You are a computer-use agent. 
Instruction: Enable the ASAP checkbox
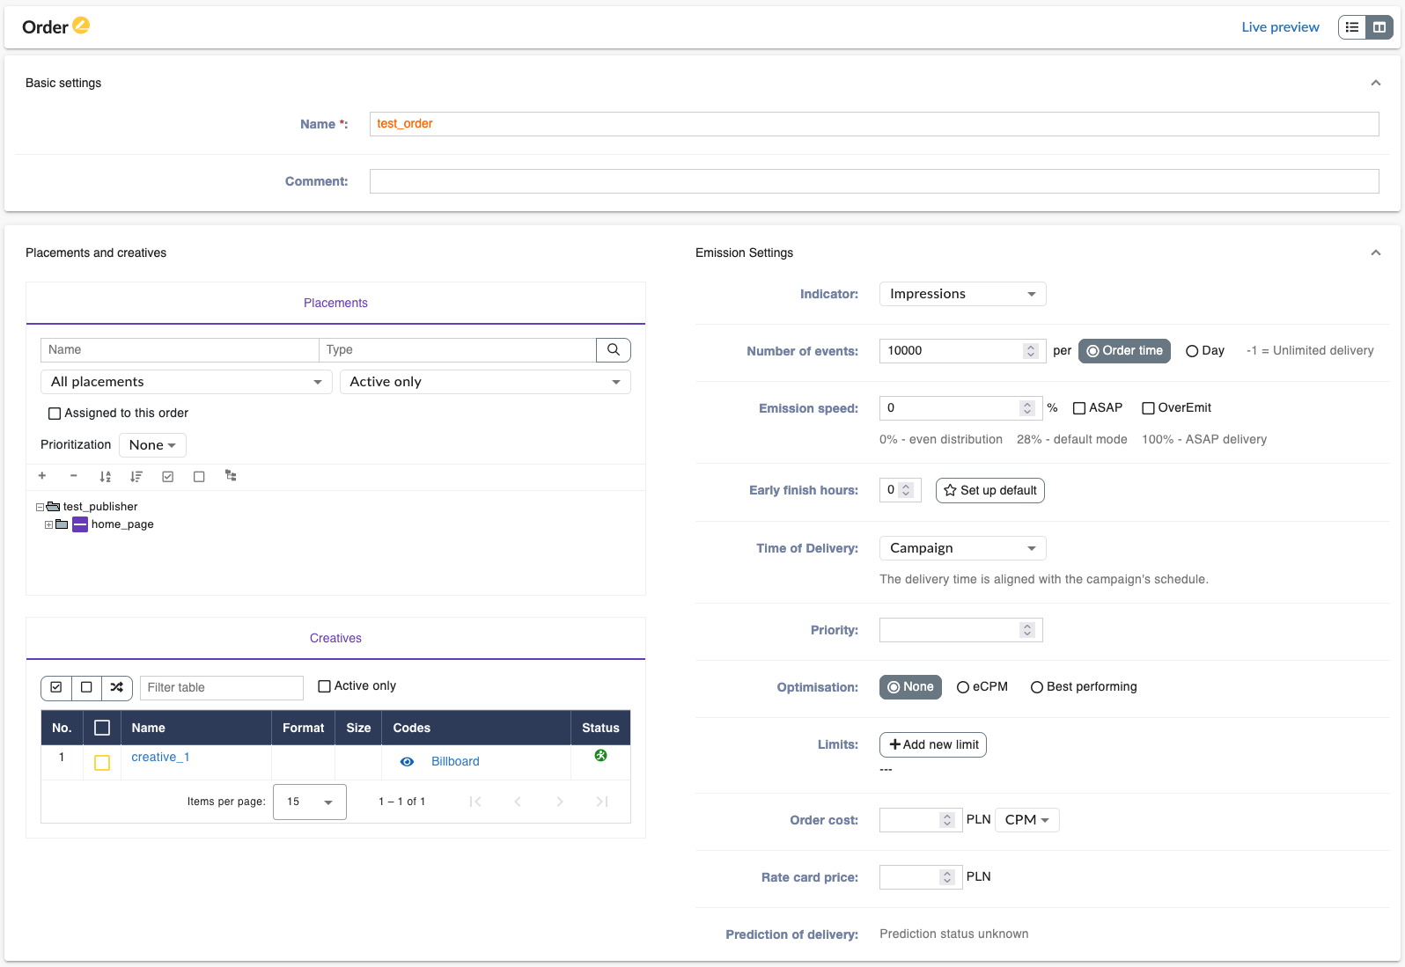tap(1079, 408)
